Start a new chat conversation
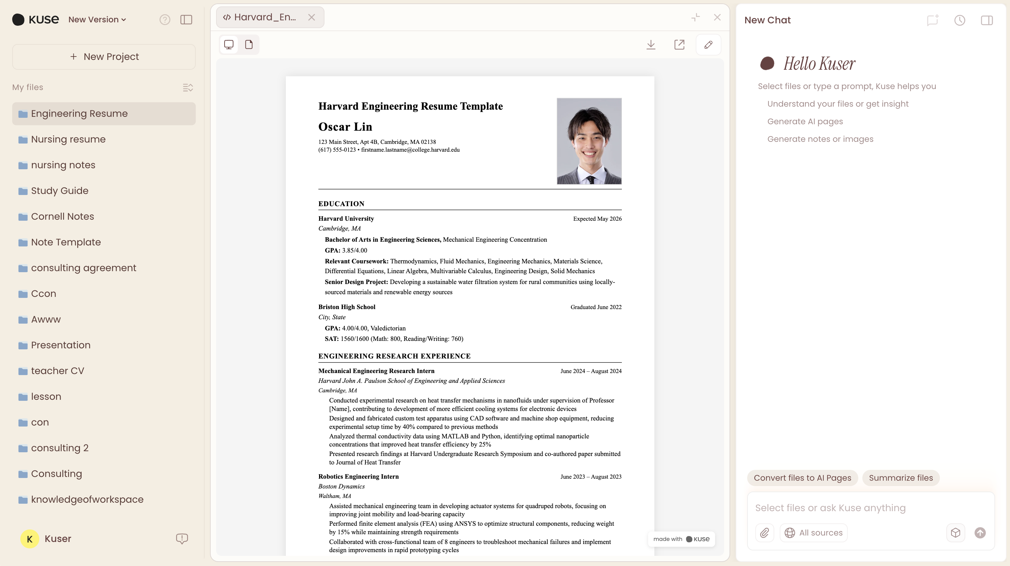The height and width of the screenshot is (566, 1010). tap(932, 20)
